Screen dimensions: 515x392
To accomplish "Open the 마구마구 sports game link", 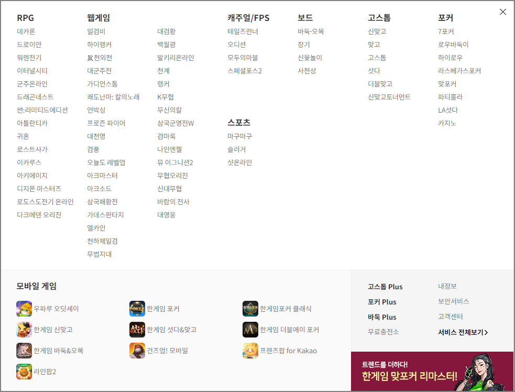I will (240, 136).
